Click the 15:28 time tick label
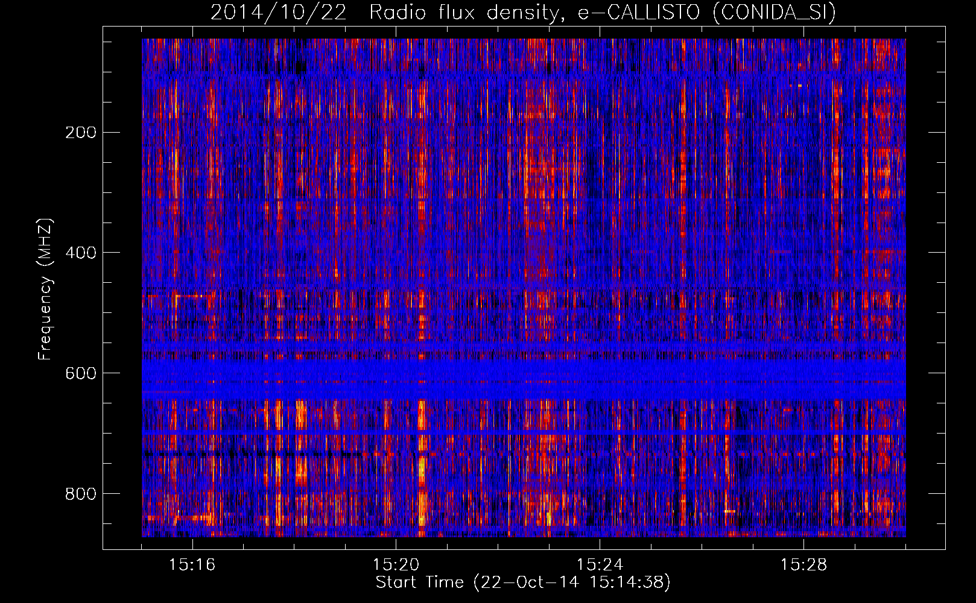Image resolution: width=976 pixels, height=603 pixels. click(x=803, y=565)
